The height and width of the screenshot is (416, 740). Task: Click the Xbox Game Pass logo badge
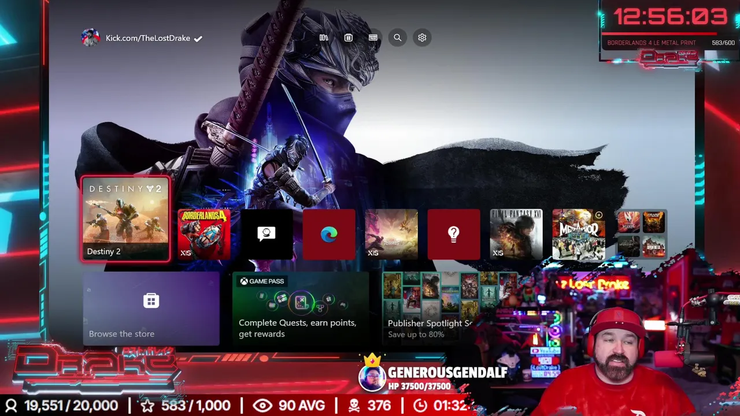(x=262, y=281)
